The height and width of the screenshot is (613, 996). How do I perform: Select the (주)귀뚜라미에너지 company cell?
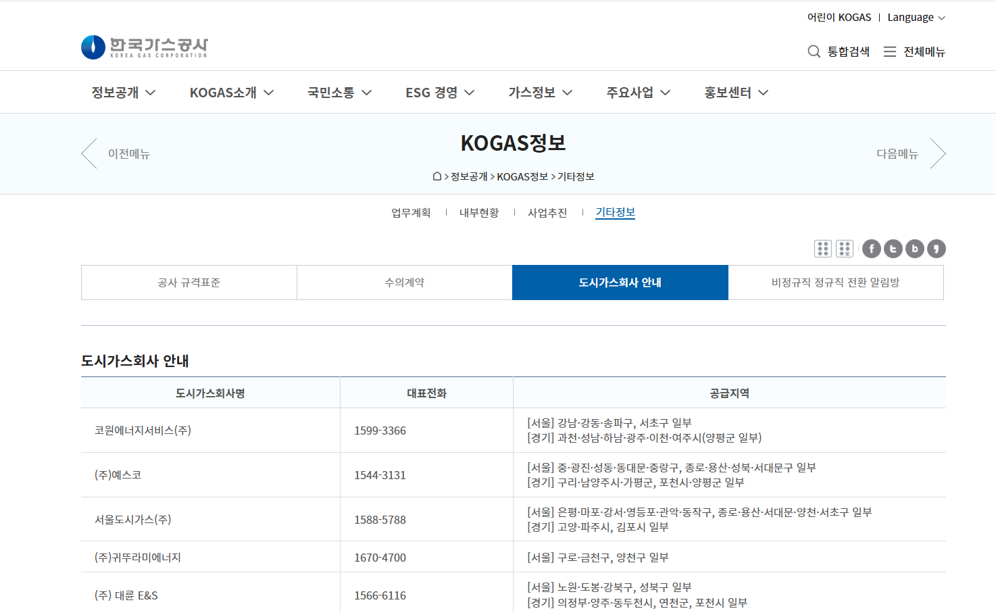(x=210, y=558)
